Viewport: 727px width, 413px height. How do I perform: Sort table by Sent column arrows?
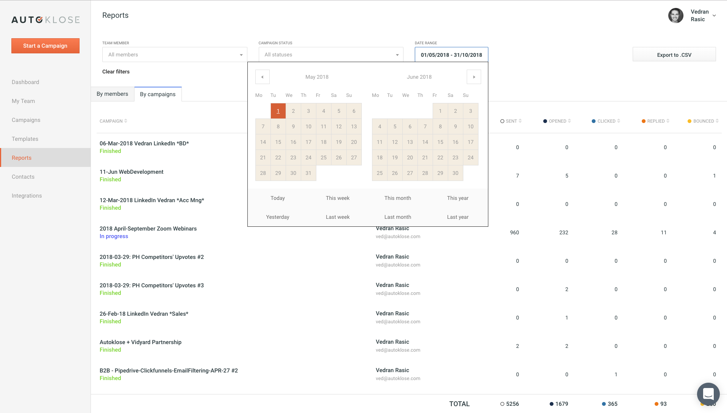(520, 121)
